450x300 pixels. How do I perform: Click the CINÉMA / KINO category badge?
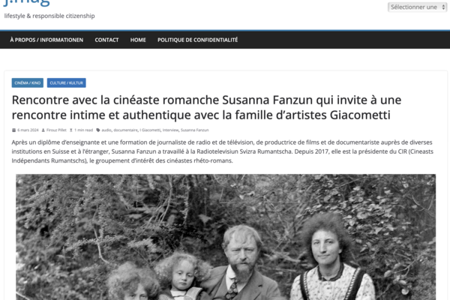[28, 83]
